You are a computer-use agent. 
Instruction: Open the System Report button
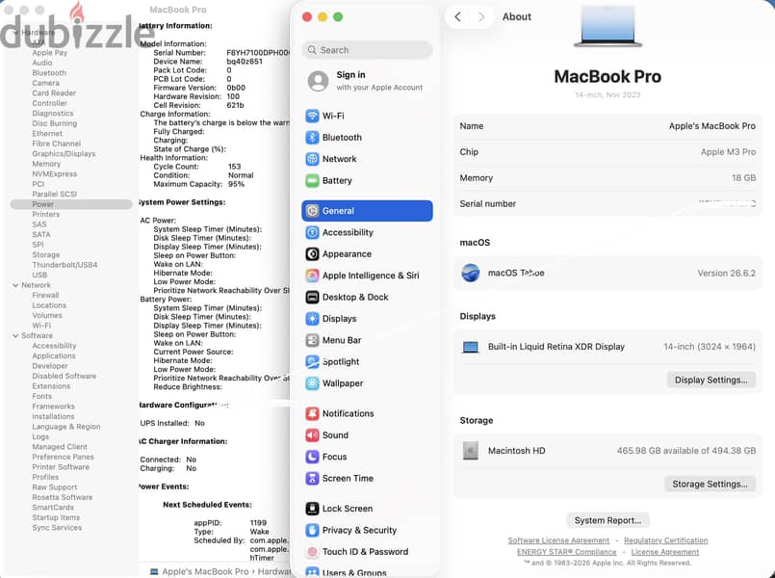607,520
